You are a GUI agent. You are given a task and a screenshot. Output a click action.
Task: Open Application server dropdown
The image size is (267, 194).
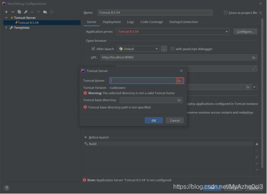[x=226, y=32]
